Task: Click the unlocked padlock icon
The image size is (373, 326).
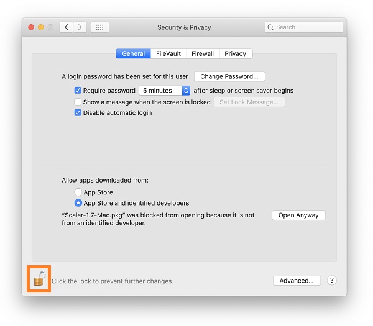Action: click(x=39, y=279)
